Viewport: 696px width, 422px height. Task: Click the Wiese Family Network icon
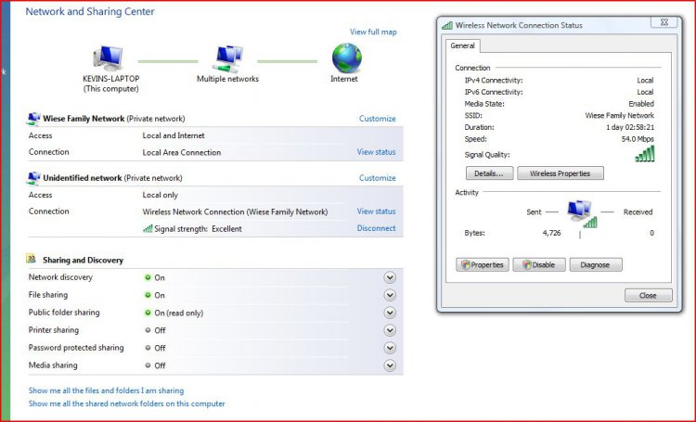pyautogui.click(x=34, y=119)
